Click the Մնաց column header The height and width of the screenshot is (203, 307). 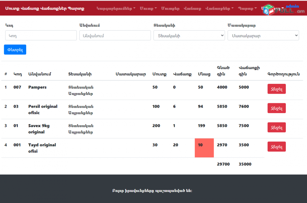204,74
